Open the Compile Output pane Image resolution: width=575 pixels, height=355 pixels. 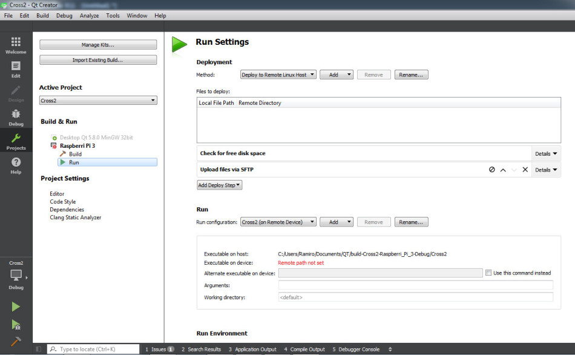[x=304, y=349]
